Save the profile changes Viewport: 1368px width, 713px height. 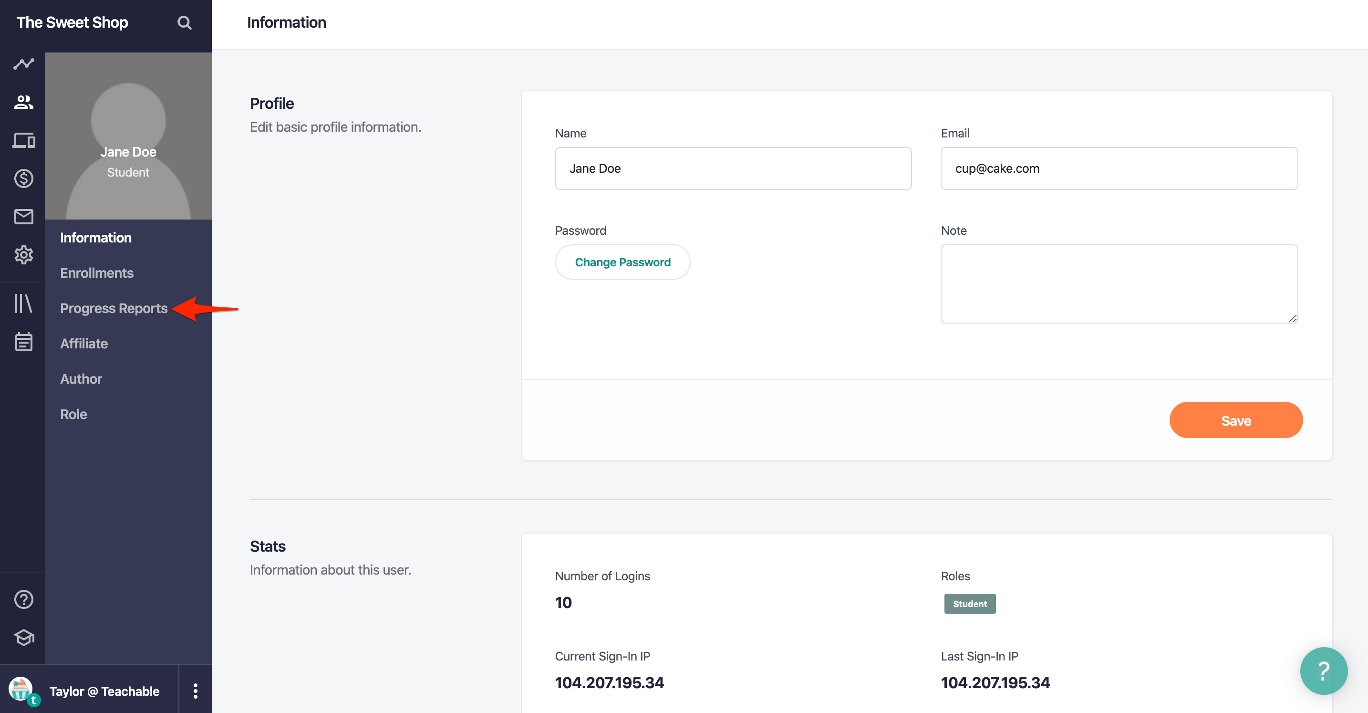(1235, 420)
